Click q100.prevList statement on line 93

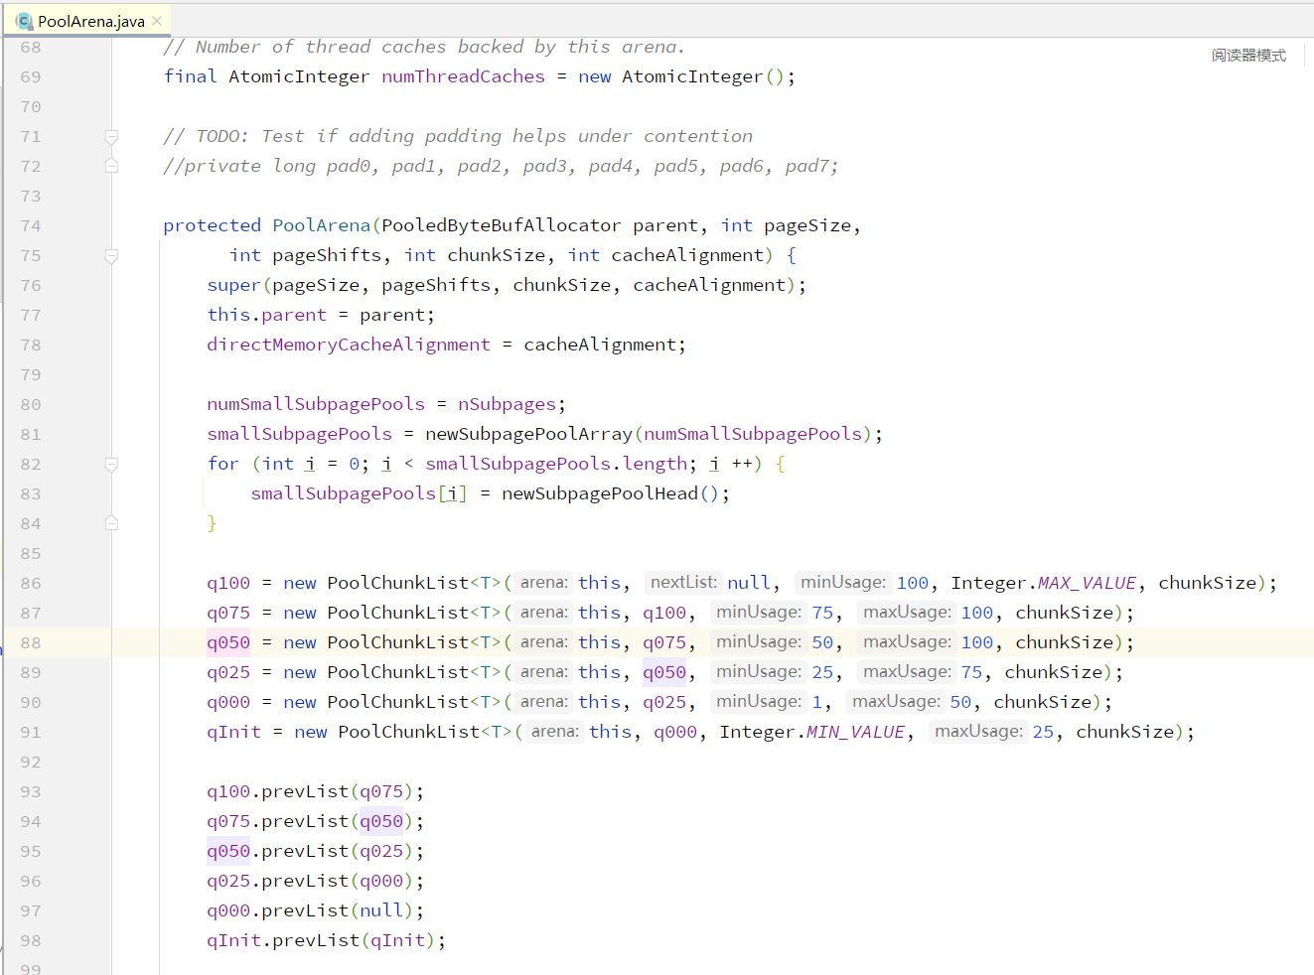[316, 791]
